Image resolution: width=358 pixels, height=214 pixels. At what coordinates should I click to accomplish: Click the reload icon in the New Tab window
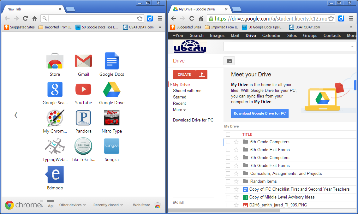25,19
